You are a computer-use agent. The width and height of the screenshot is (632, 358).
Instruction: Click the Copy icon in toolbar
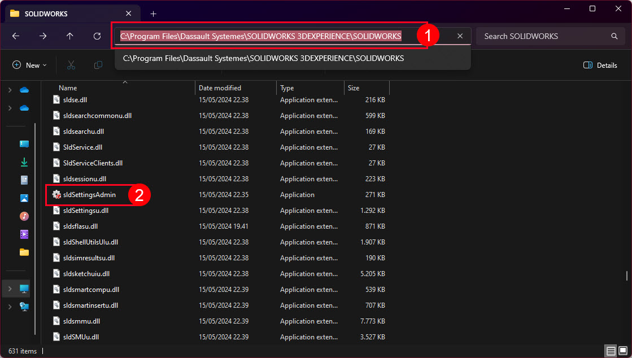[x=98, y=66]
